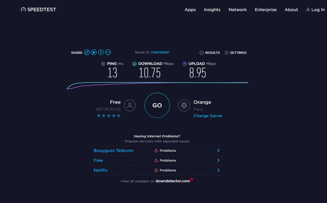Expand the Bouygues Télécom row chevron
This screenshot has width=327, height=203.
(x=218, y=150)
